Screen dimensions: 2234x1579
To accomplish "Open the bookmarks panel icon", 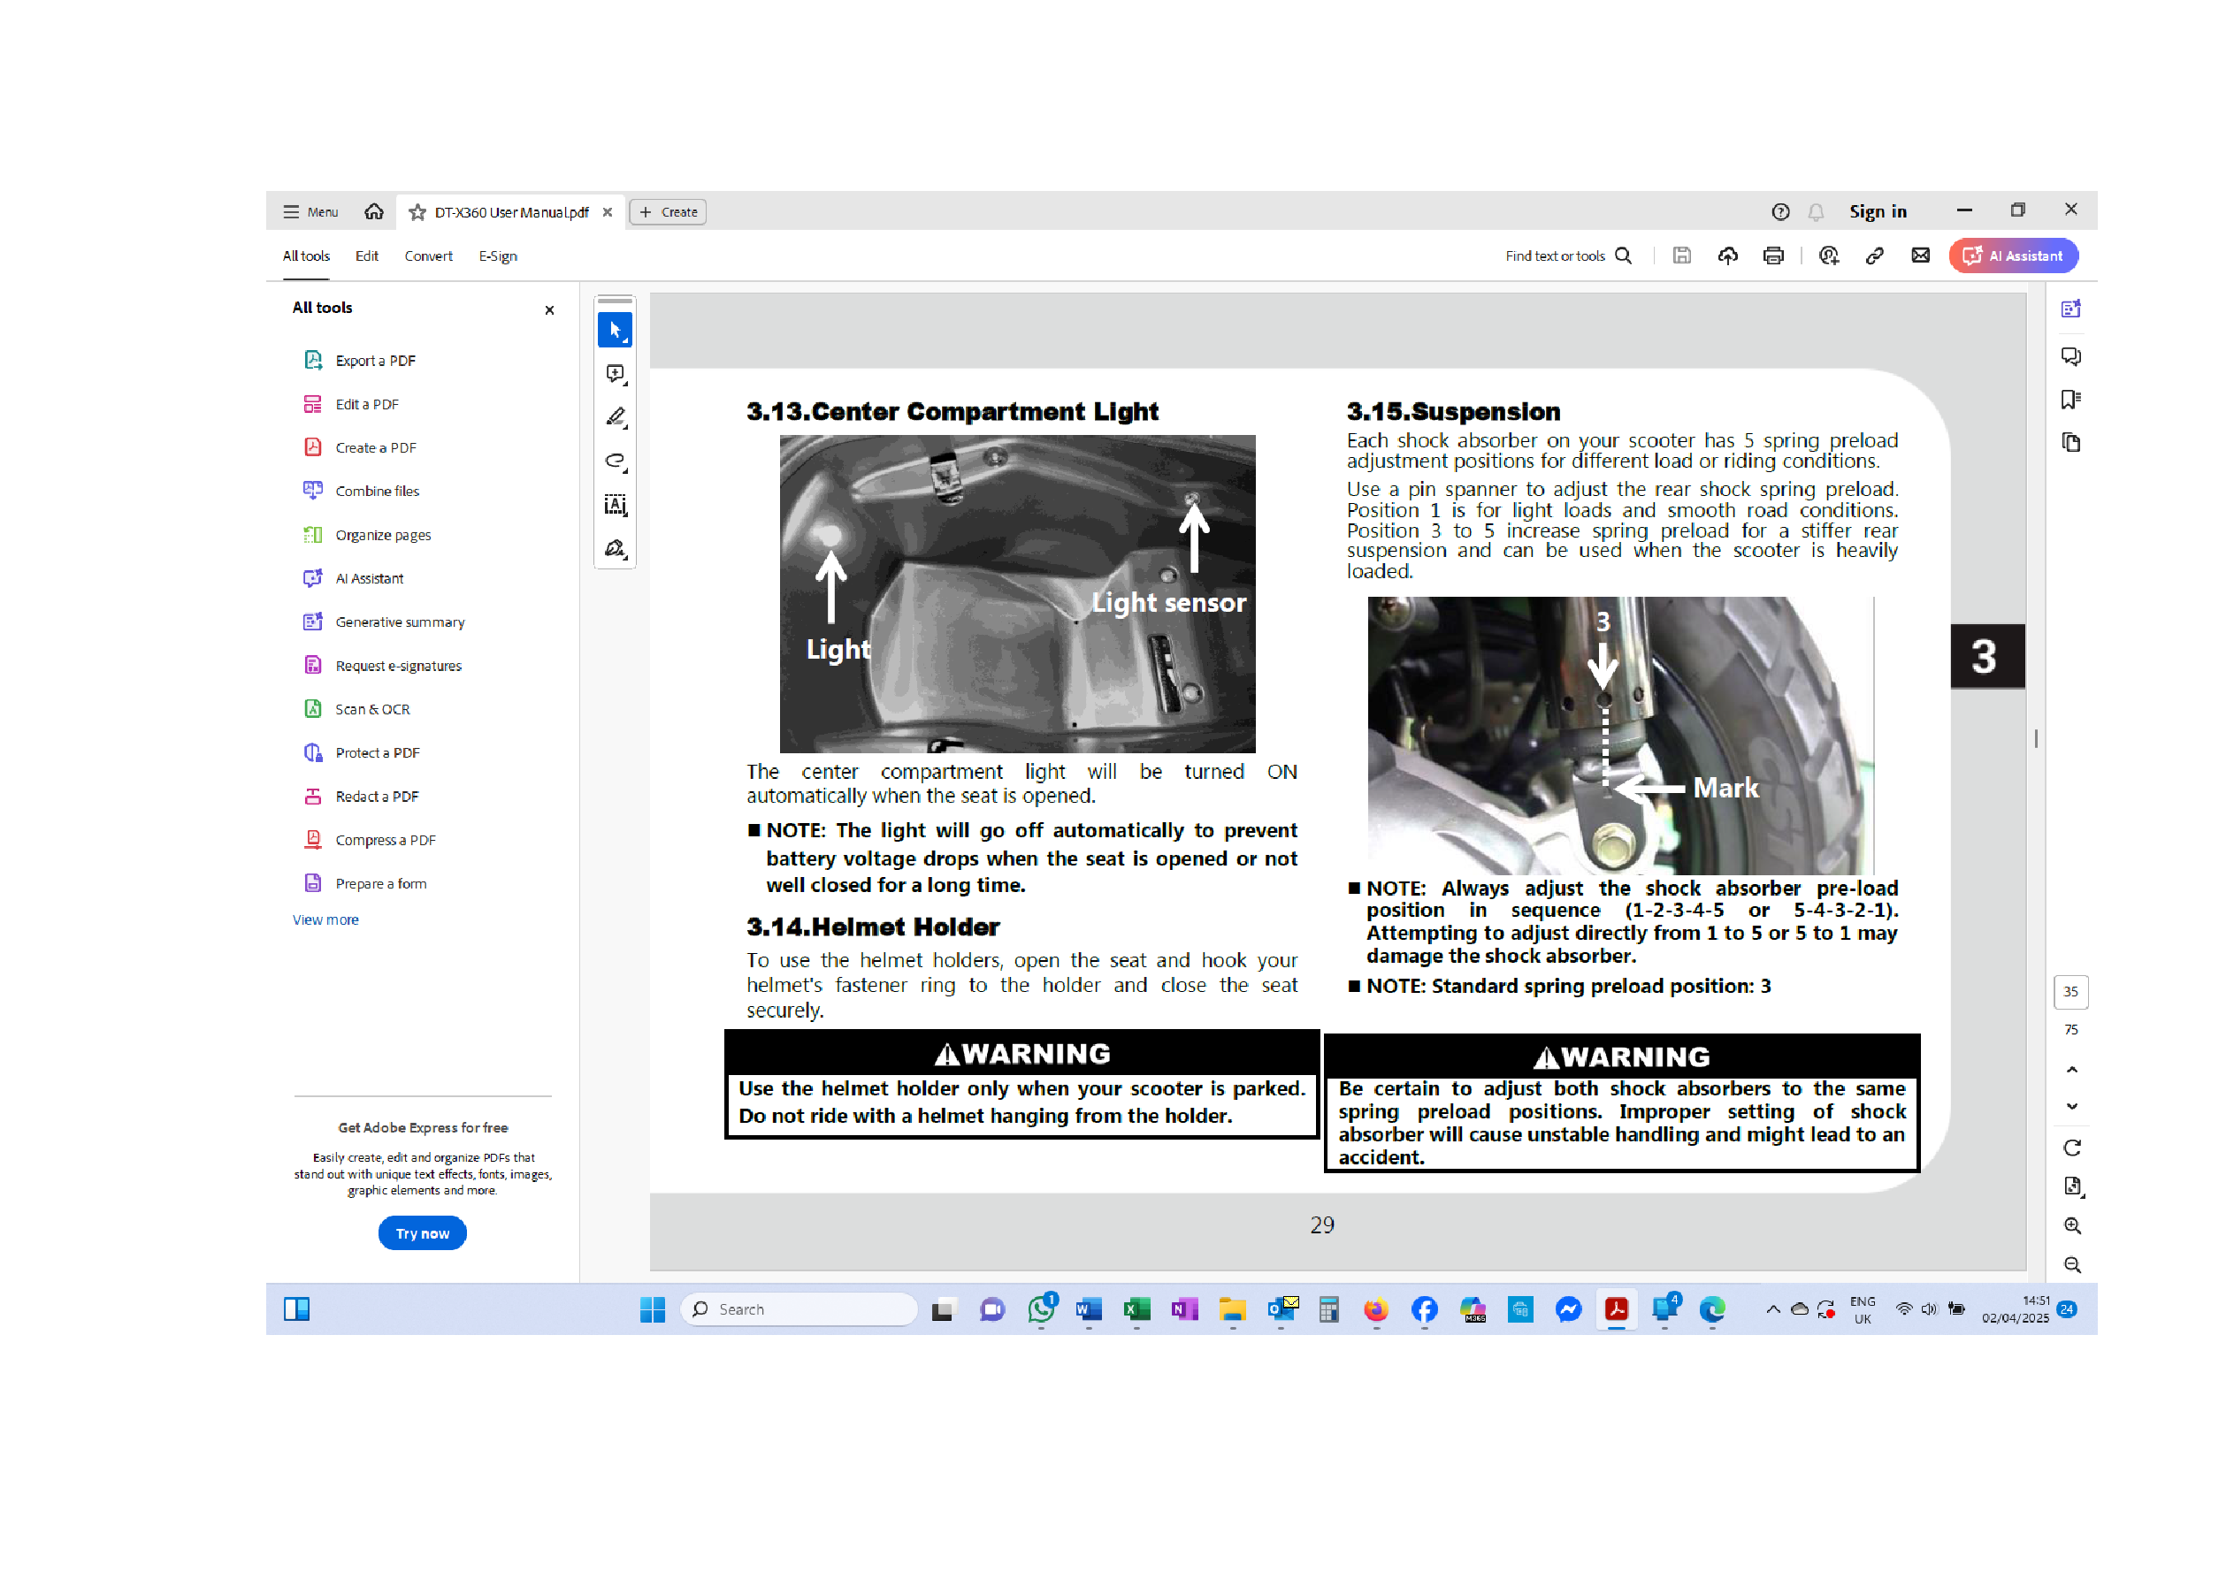I will 2070,400.
